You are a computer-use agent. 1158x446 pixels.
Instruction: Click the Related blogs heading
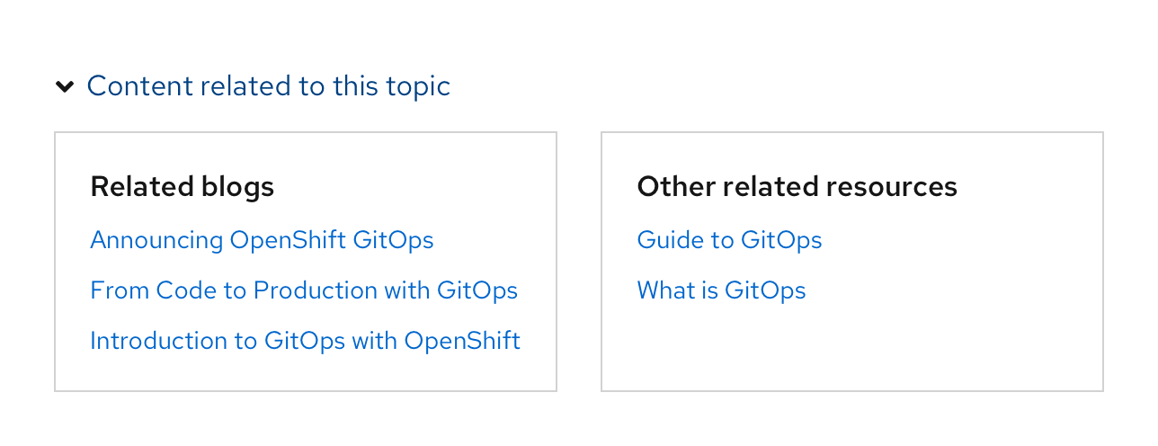click(x=183, y=187)
